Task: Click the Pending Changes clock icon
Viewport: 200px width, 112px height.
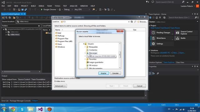Action: click(x=153, y=33)
